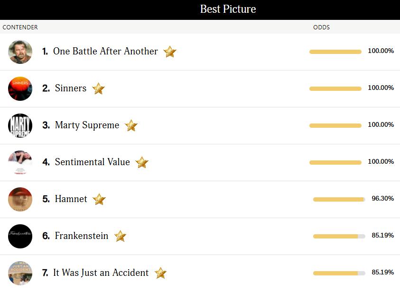This screenshot has width=400, height=291.
Task: Click the gold star beside Marty Supreme
Action: (x=131, y=125)
